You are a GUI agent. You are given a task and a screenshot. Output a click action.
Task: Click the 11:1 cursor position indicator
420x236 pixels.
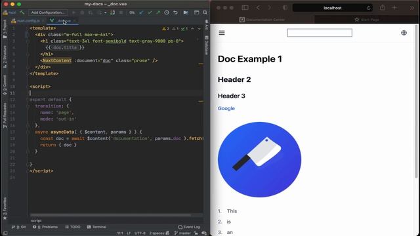(120, 233)
